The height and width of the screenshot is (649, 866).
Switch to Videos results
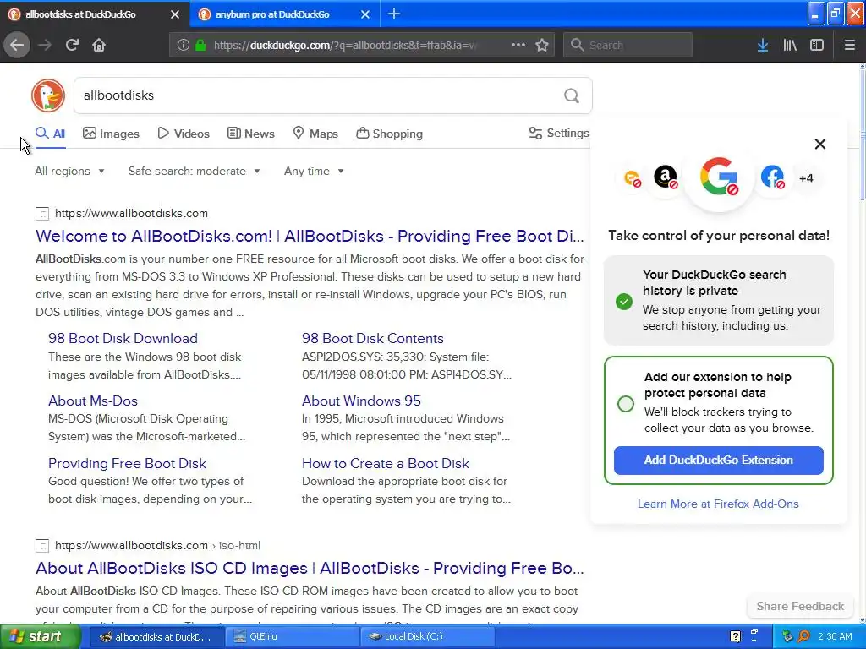[x=184, y=134]
